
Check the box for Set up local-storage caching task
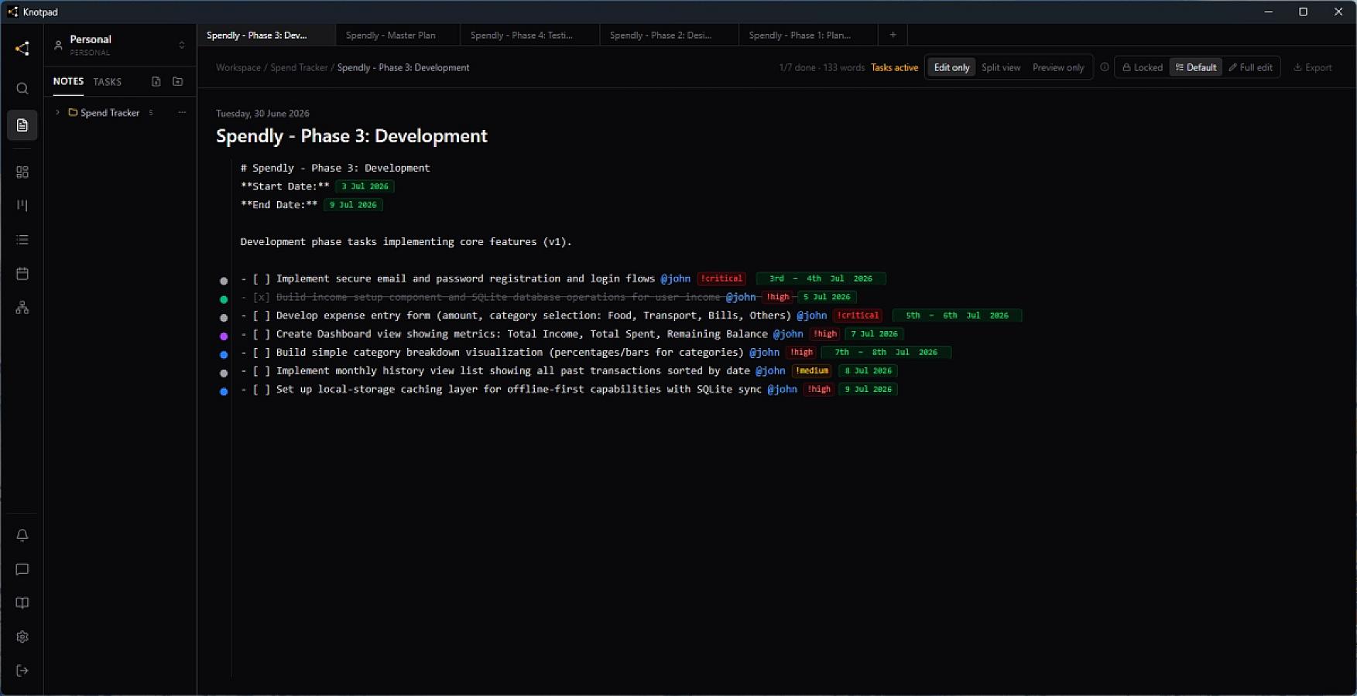[262, 389]
